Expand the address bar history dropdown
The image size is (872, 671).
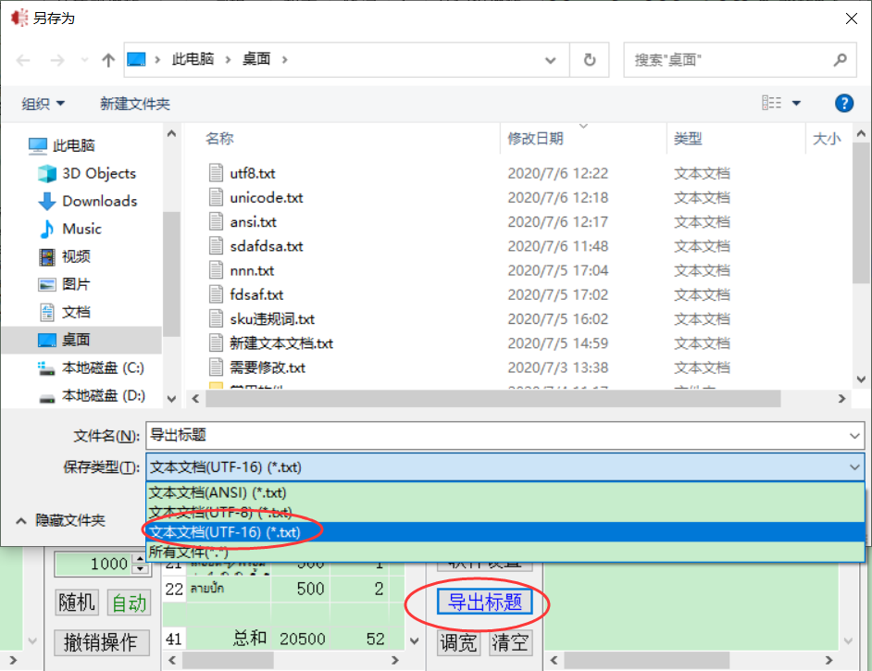tap(552, 60)
